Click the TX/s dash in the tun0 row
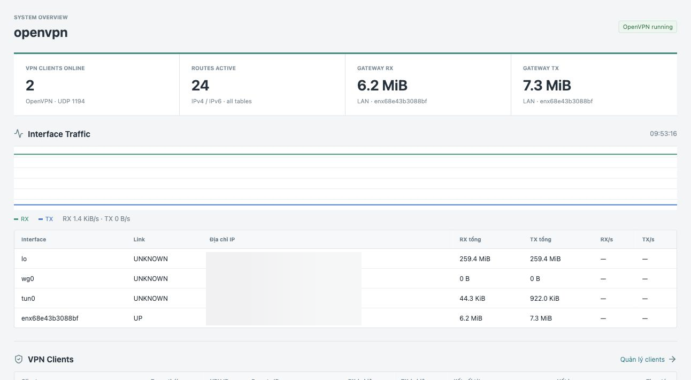The height and width of the screenshot is (380, 691). (645, 299)
